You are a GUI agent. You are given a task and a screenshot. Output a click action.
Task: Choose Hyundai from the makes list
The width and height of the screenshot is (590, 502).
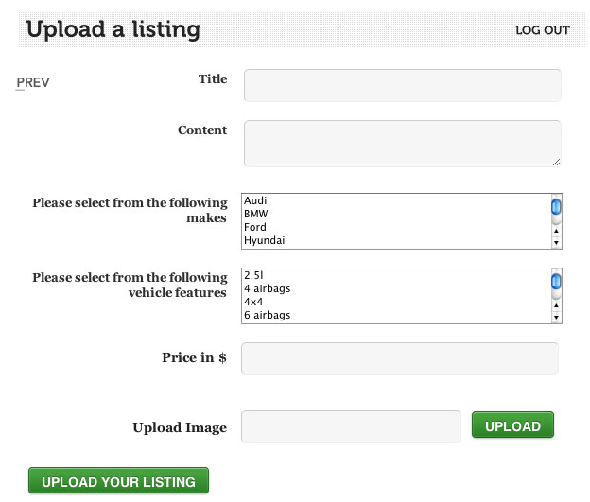click(264, 240)
